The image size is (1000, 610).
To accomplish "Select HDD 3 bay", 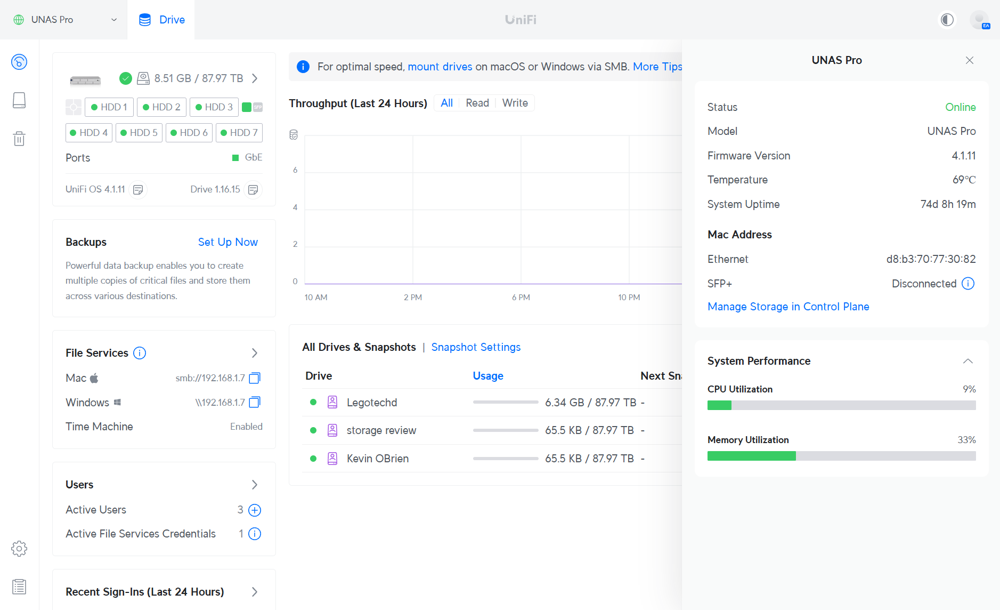I will tap(214, 107).
